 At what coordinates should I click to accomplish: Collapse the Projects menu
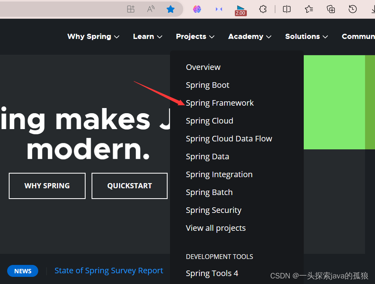[195, 37]
